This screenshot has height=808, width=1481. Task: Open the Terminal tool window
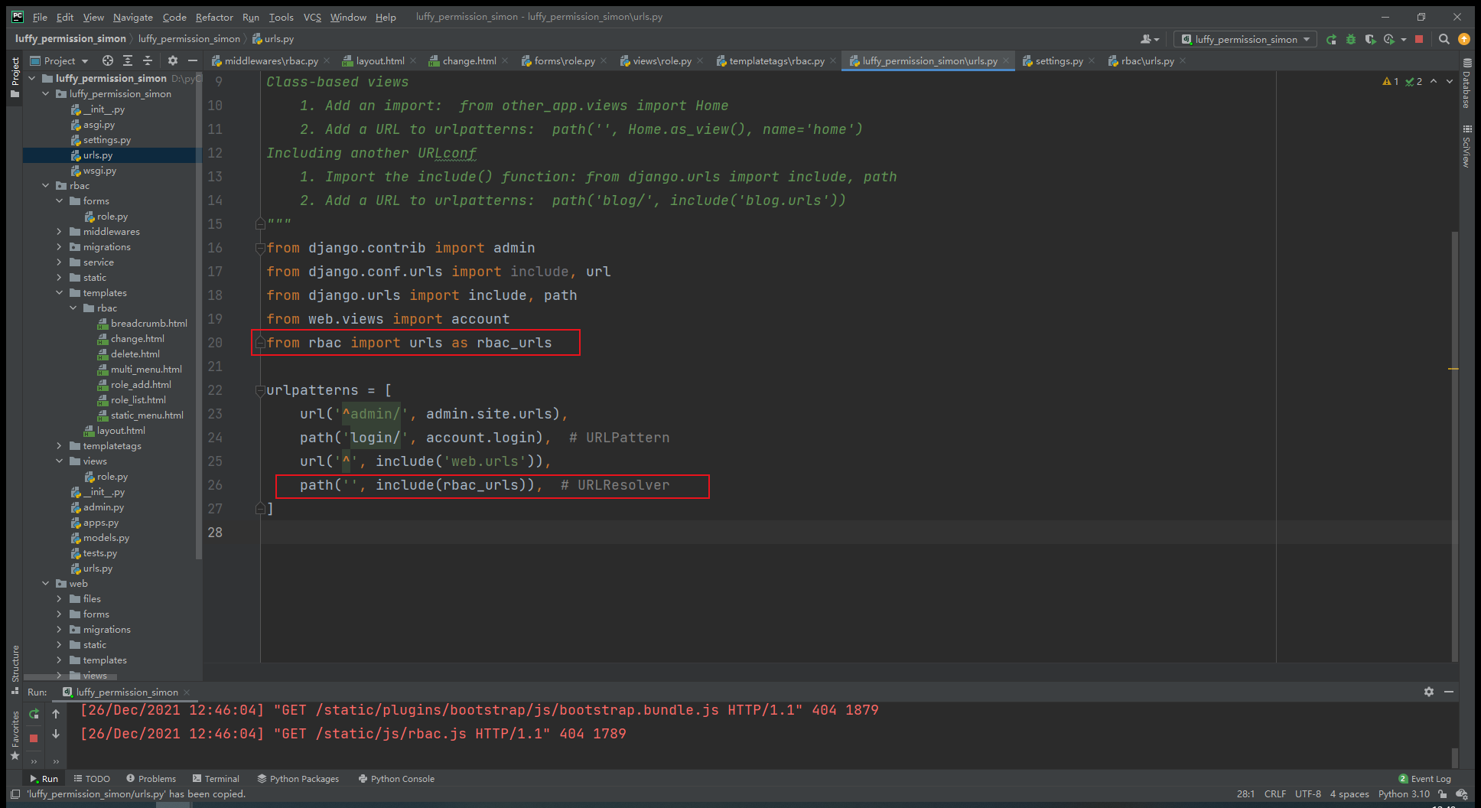point(216,779)
